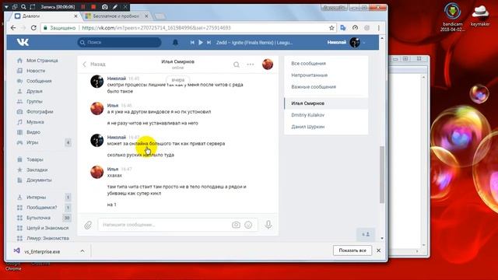498x280 pixels.
Task: Select Непрочитанные filter
Action: [x=310, y=75]
